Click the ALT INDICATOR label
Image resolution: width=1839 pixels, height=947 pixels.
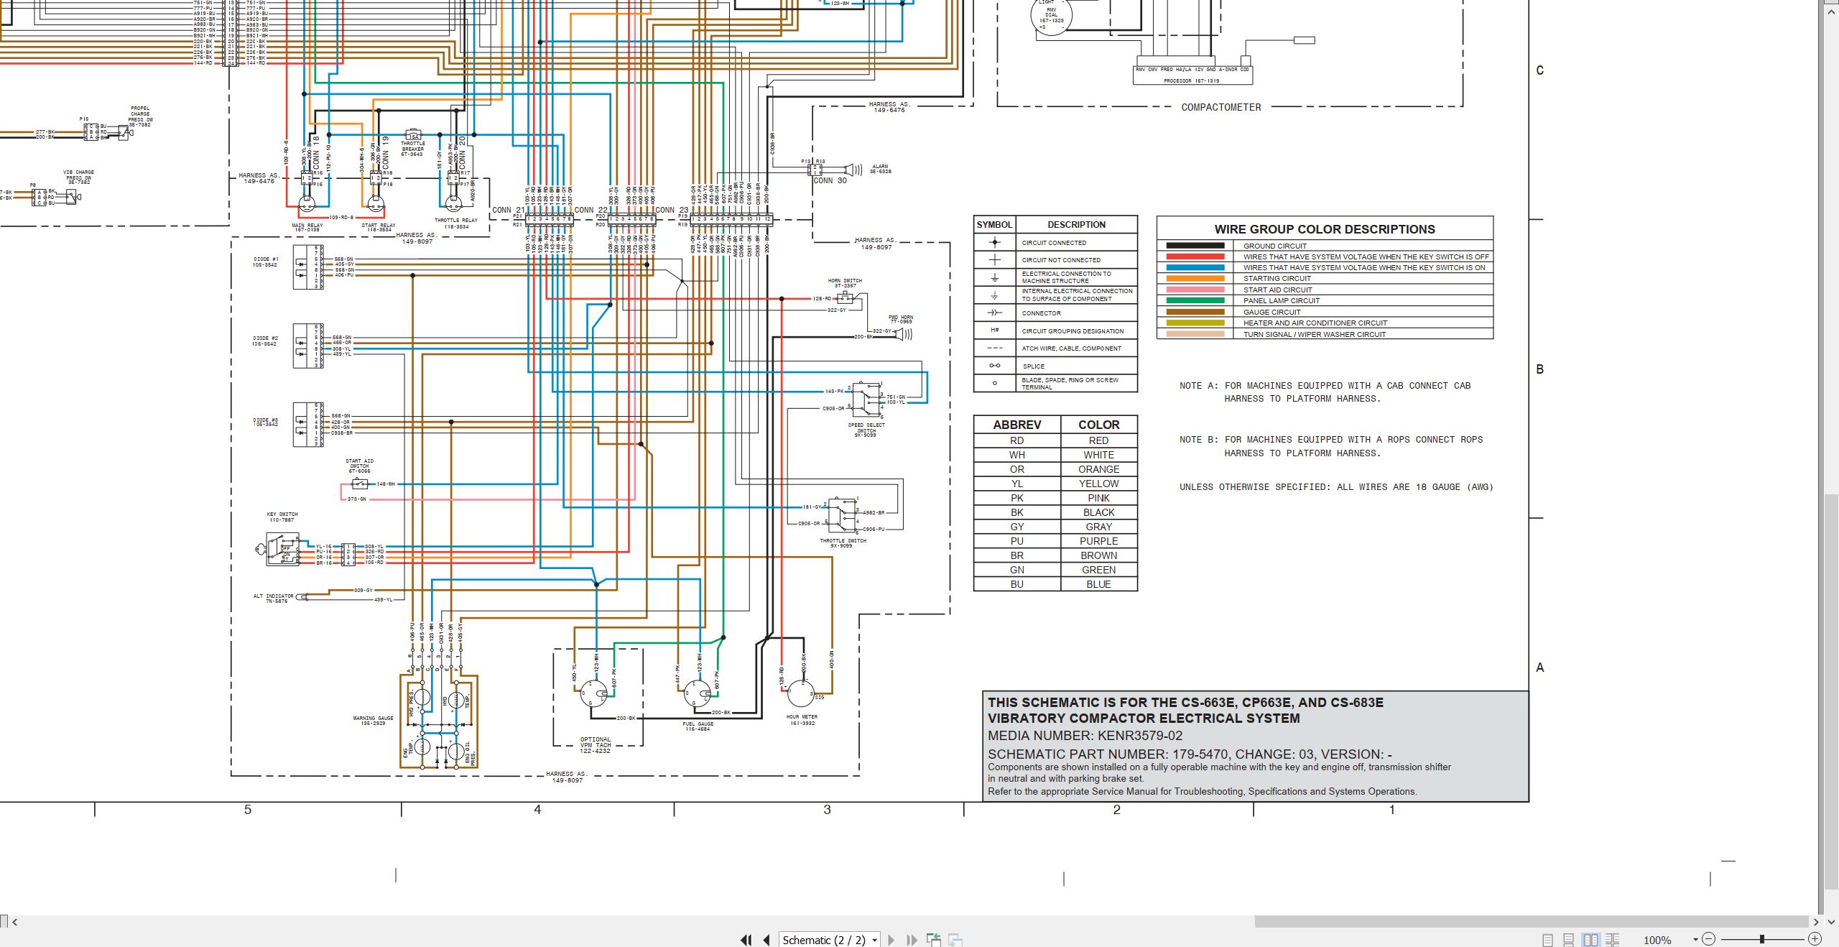273,599
